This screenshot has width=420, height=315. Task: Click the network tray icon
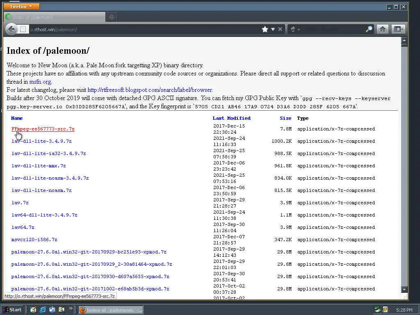[378, 310]
